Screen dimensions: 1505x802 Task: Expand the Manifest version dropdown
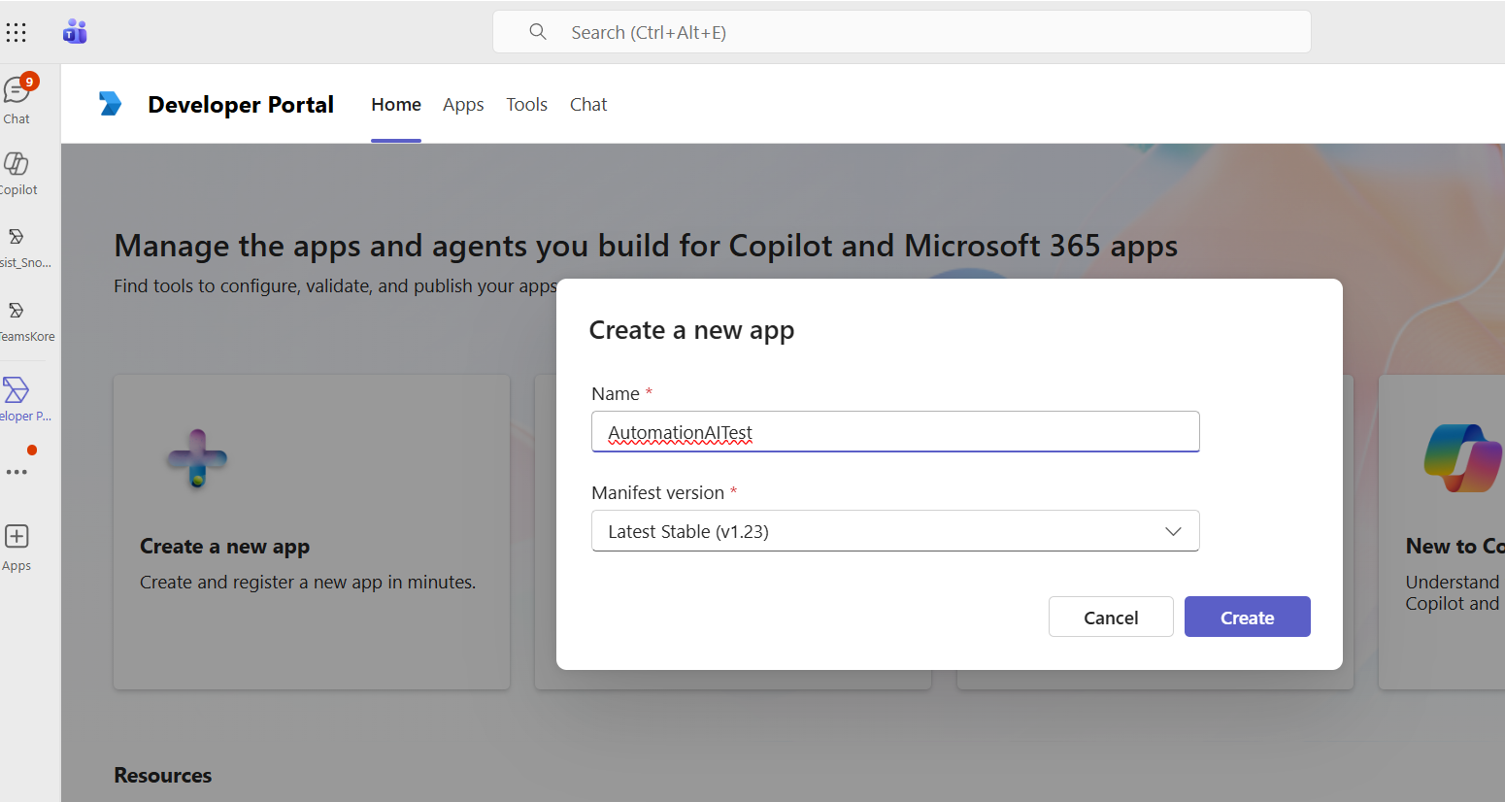(894, 531)
